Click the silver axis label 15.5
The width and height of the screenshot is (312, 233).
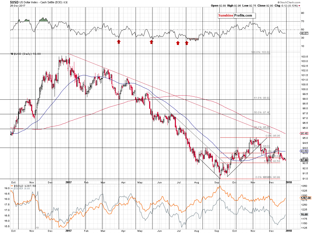pyautogui.click(x=7, y=226)
